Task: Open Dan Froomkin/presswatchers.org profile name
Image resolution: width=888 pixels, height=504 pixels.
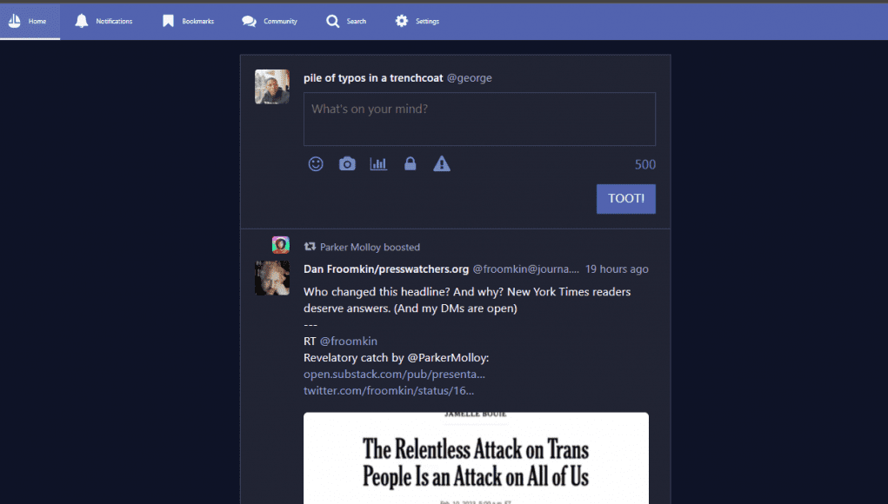Action: click(386, 269)
